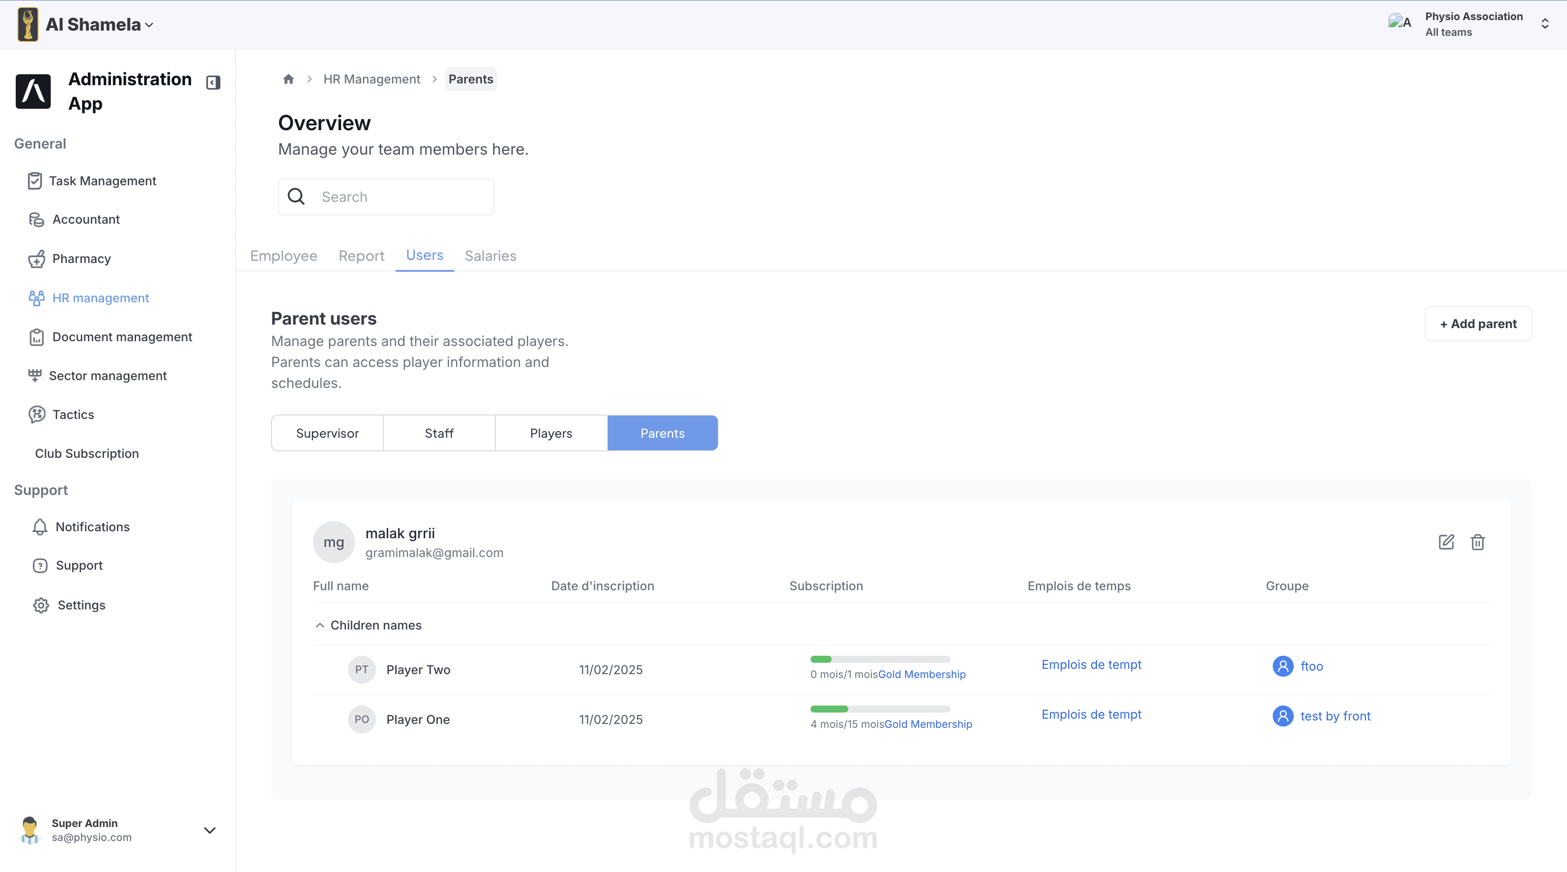Click the Pharmacy mortar icon
Image resolution: width=1567 pixels, height=872 pixels.
tap(36, 259)
